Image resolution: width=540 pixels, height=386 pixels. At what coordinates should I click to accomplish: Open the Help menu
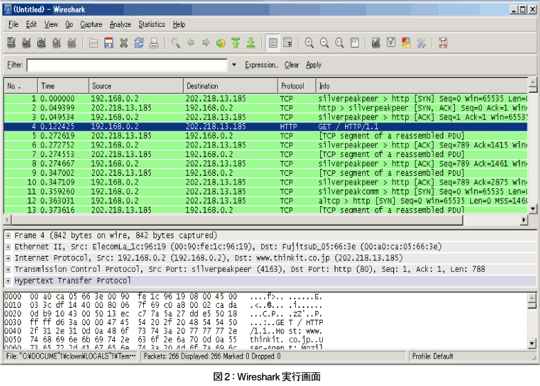click(179, 24)
